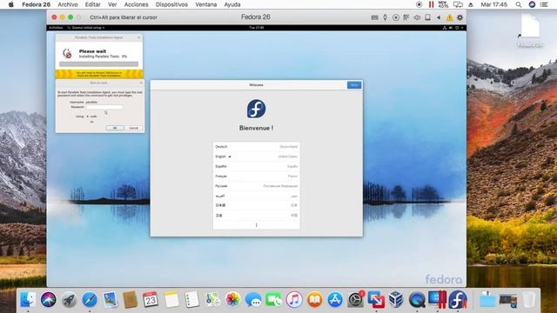
Task: Open Finder from the Dock
Action: [28, 300]
